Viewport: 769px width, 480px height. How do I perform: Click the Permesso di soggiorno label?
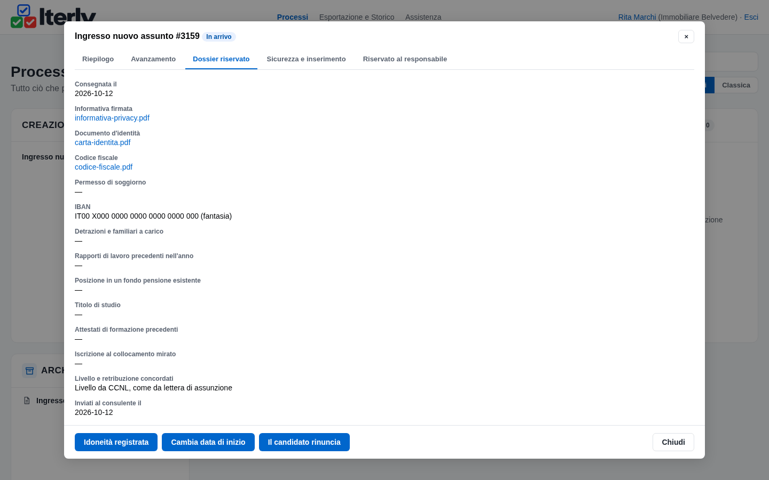tap(110, 182)
